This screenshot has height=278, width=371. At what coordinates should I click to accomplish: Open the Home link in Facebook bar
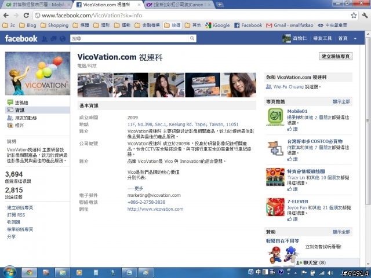tap(343, 38)
